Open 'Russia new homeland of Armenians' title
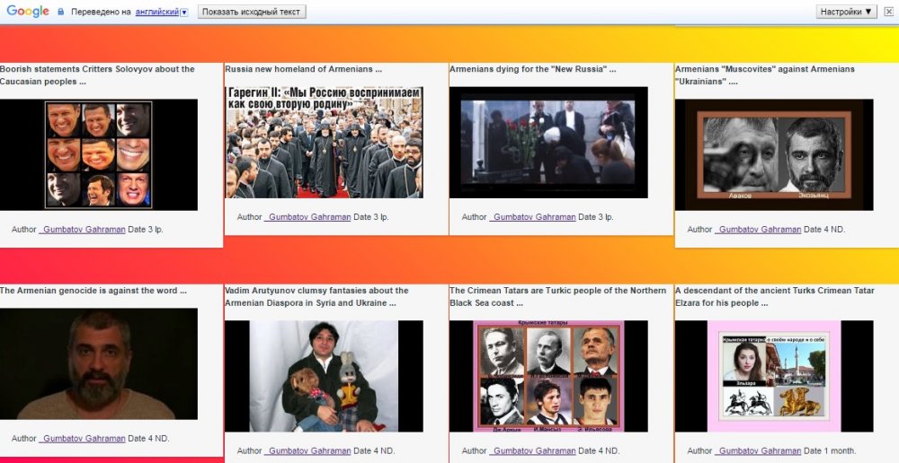This screenshot has width=899, height=463. [303, 69]
